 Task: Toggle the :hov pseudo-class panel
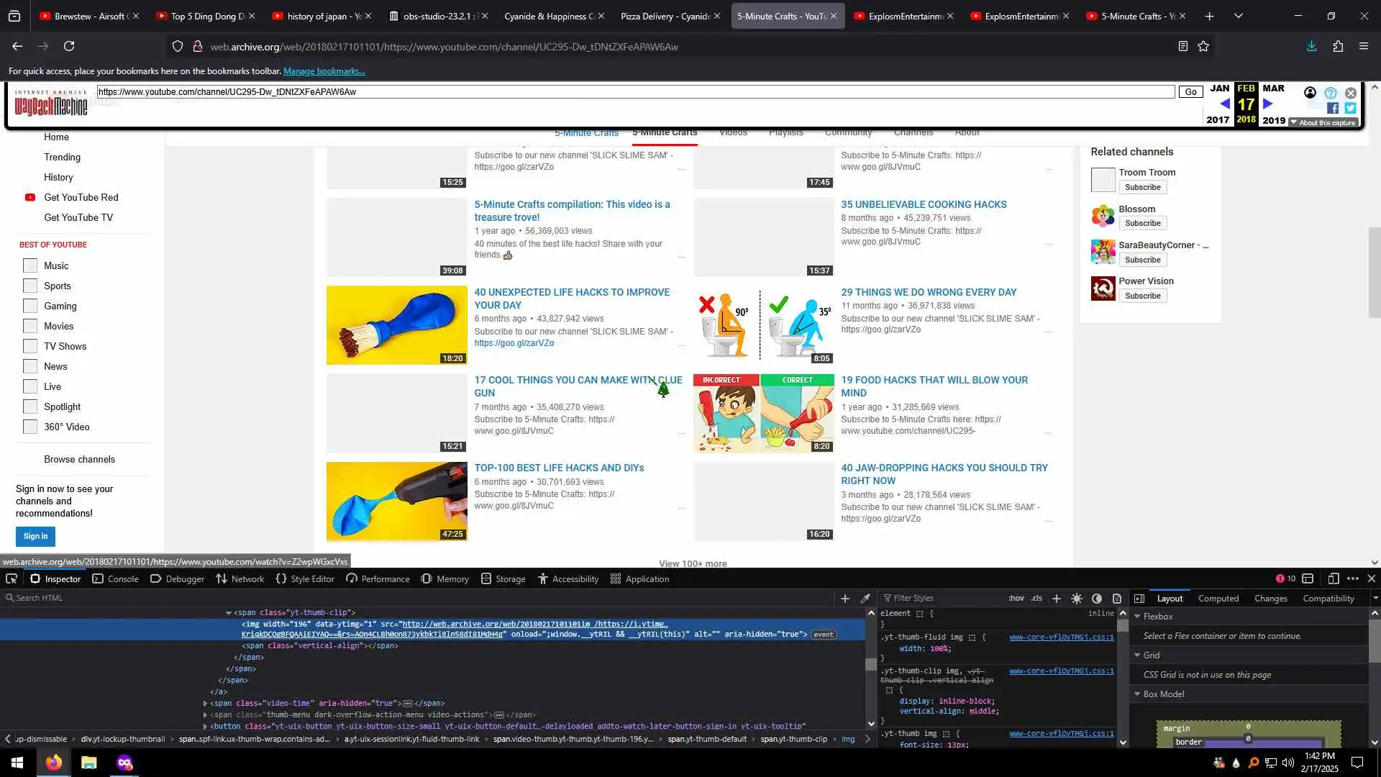coord(1016,598)
